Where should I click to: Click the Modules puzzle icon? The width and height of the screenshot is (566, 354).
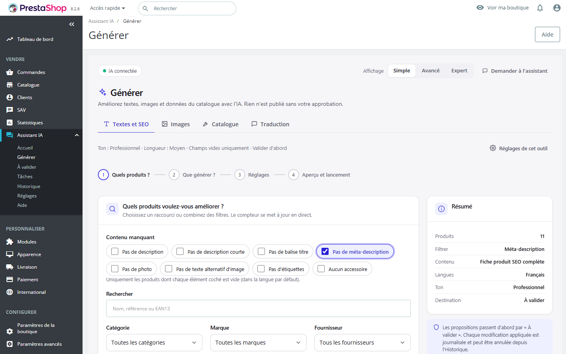[10, 242]
